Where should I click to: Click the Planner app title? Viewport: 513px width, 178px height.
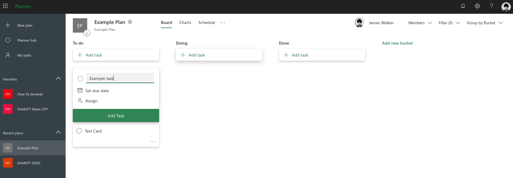point(23,6)
